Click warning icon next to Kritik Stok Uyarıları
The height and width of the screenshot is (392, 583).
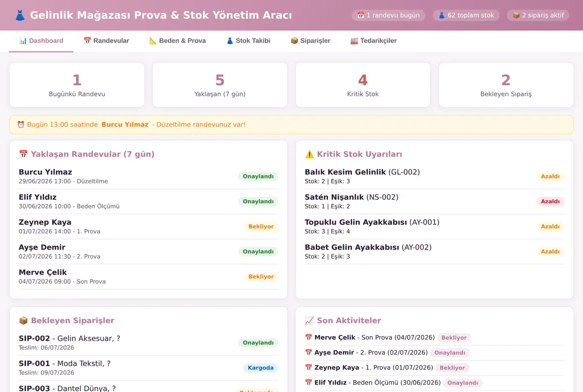tap(309, 154)
